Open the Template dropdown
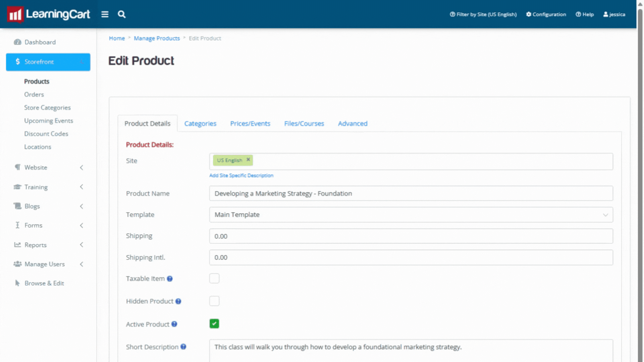Image resolution: width=644 pixels, height=362 pixels. coord(411,215)
